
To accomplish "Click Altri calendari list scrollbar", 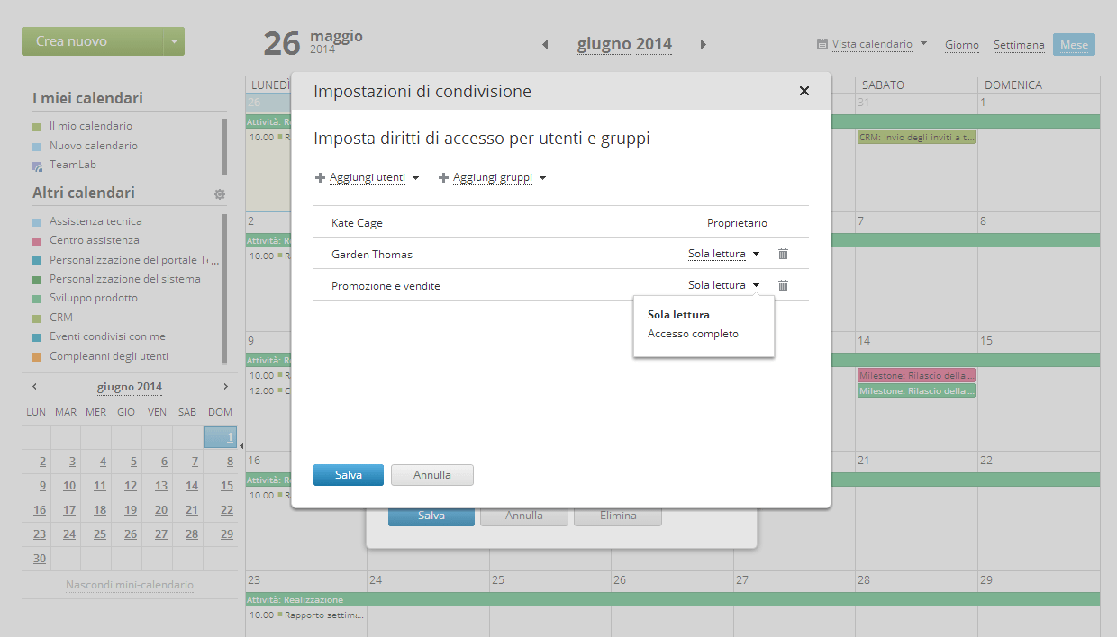I will coord(225,288).
